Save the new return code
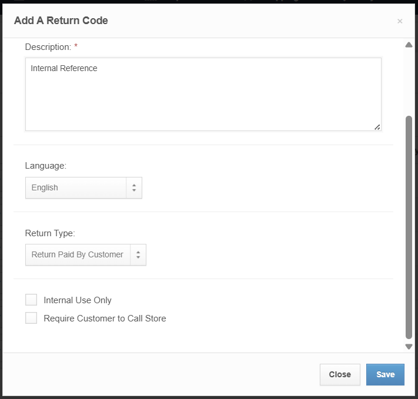The width and height of the screenshot is (418, 399). coord(385,374)
